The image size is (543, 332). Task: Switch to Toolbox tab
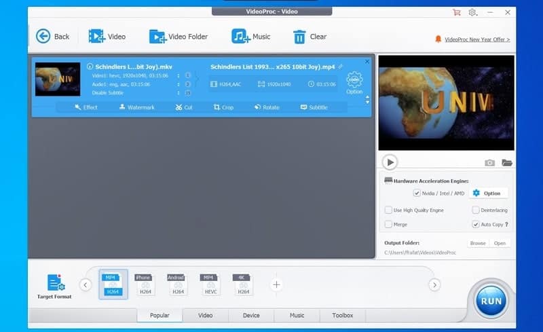343,315
